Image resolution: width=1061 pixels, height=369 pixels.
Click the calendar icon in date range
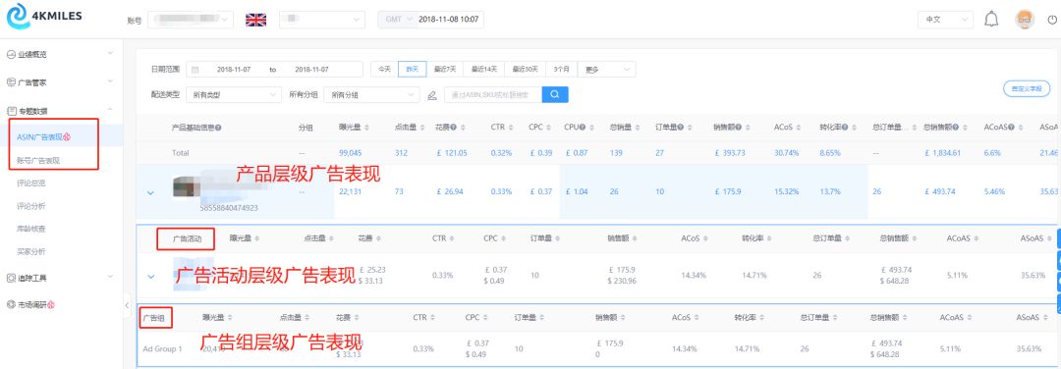coord(195,70)
